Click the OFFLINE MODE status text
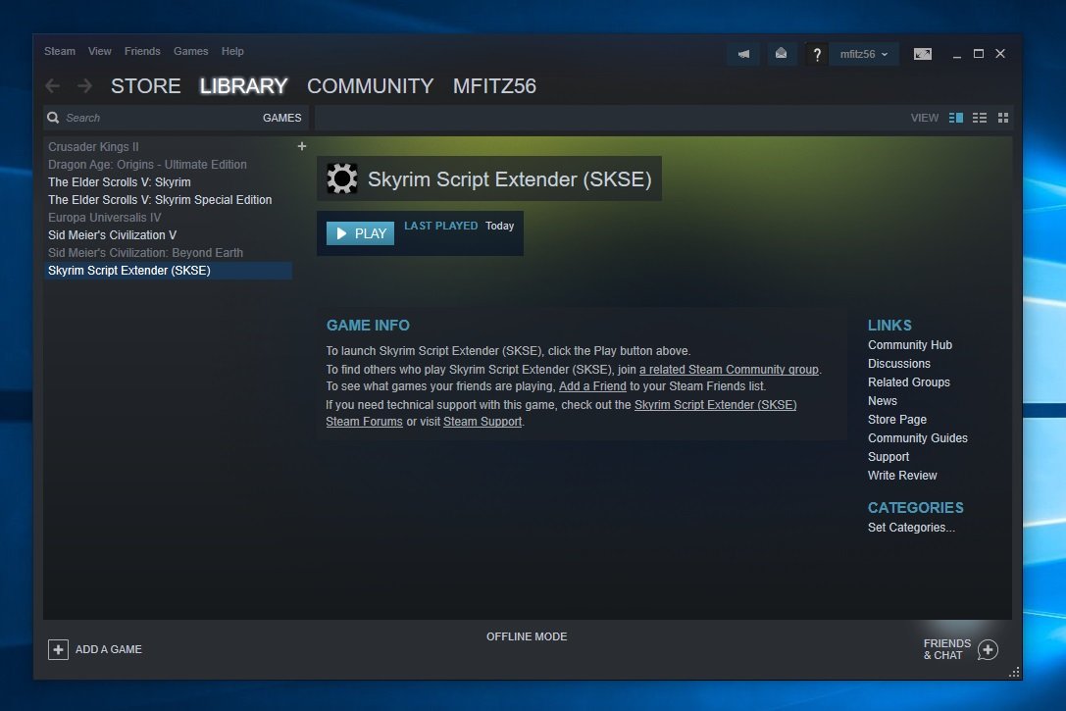Viewport: 1066px width, 711px height. 527,636
